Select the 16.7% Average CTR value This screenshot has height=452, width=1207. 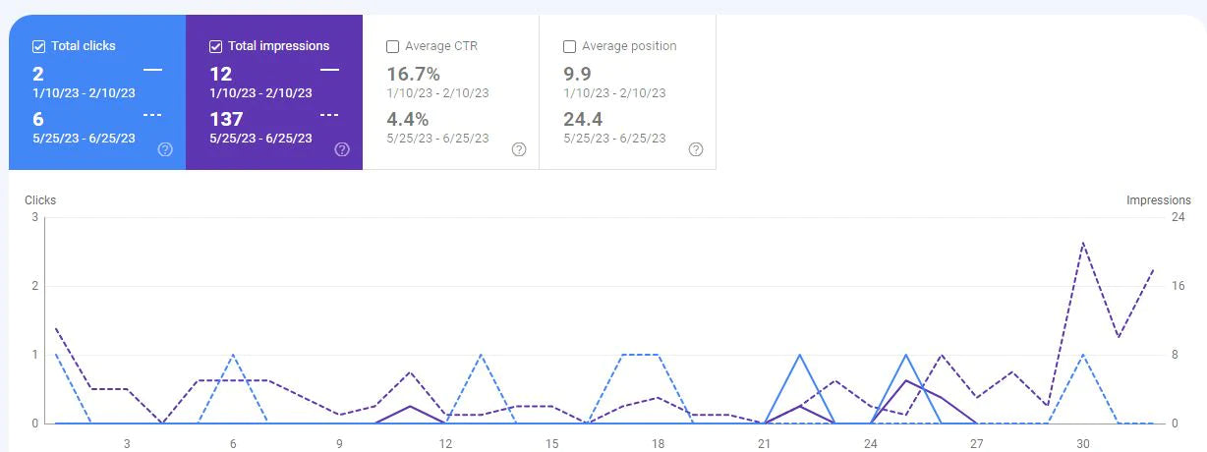click(x=413, y=74)
